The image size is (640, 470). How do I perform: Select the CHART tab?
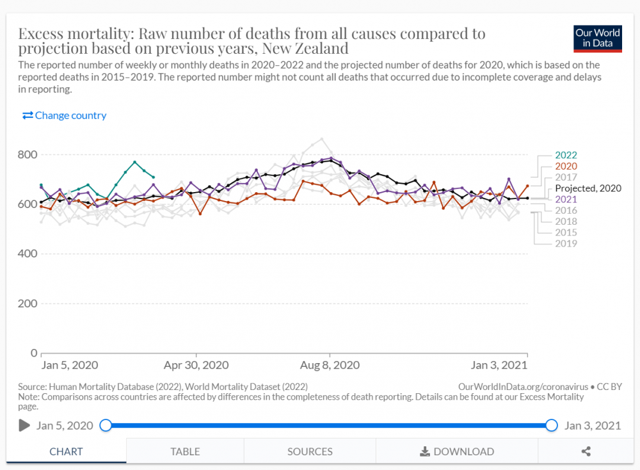tap(66, 451)
